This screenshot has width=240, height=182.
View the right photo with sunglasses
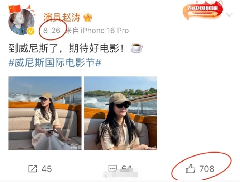120,113
